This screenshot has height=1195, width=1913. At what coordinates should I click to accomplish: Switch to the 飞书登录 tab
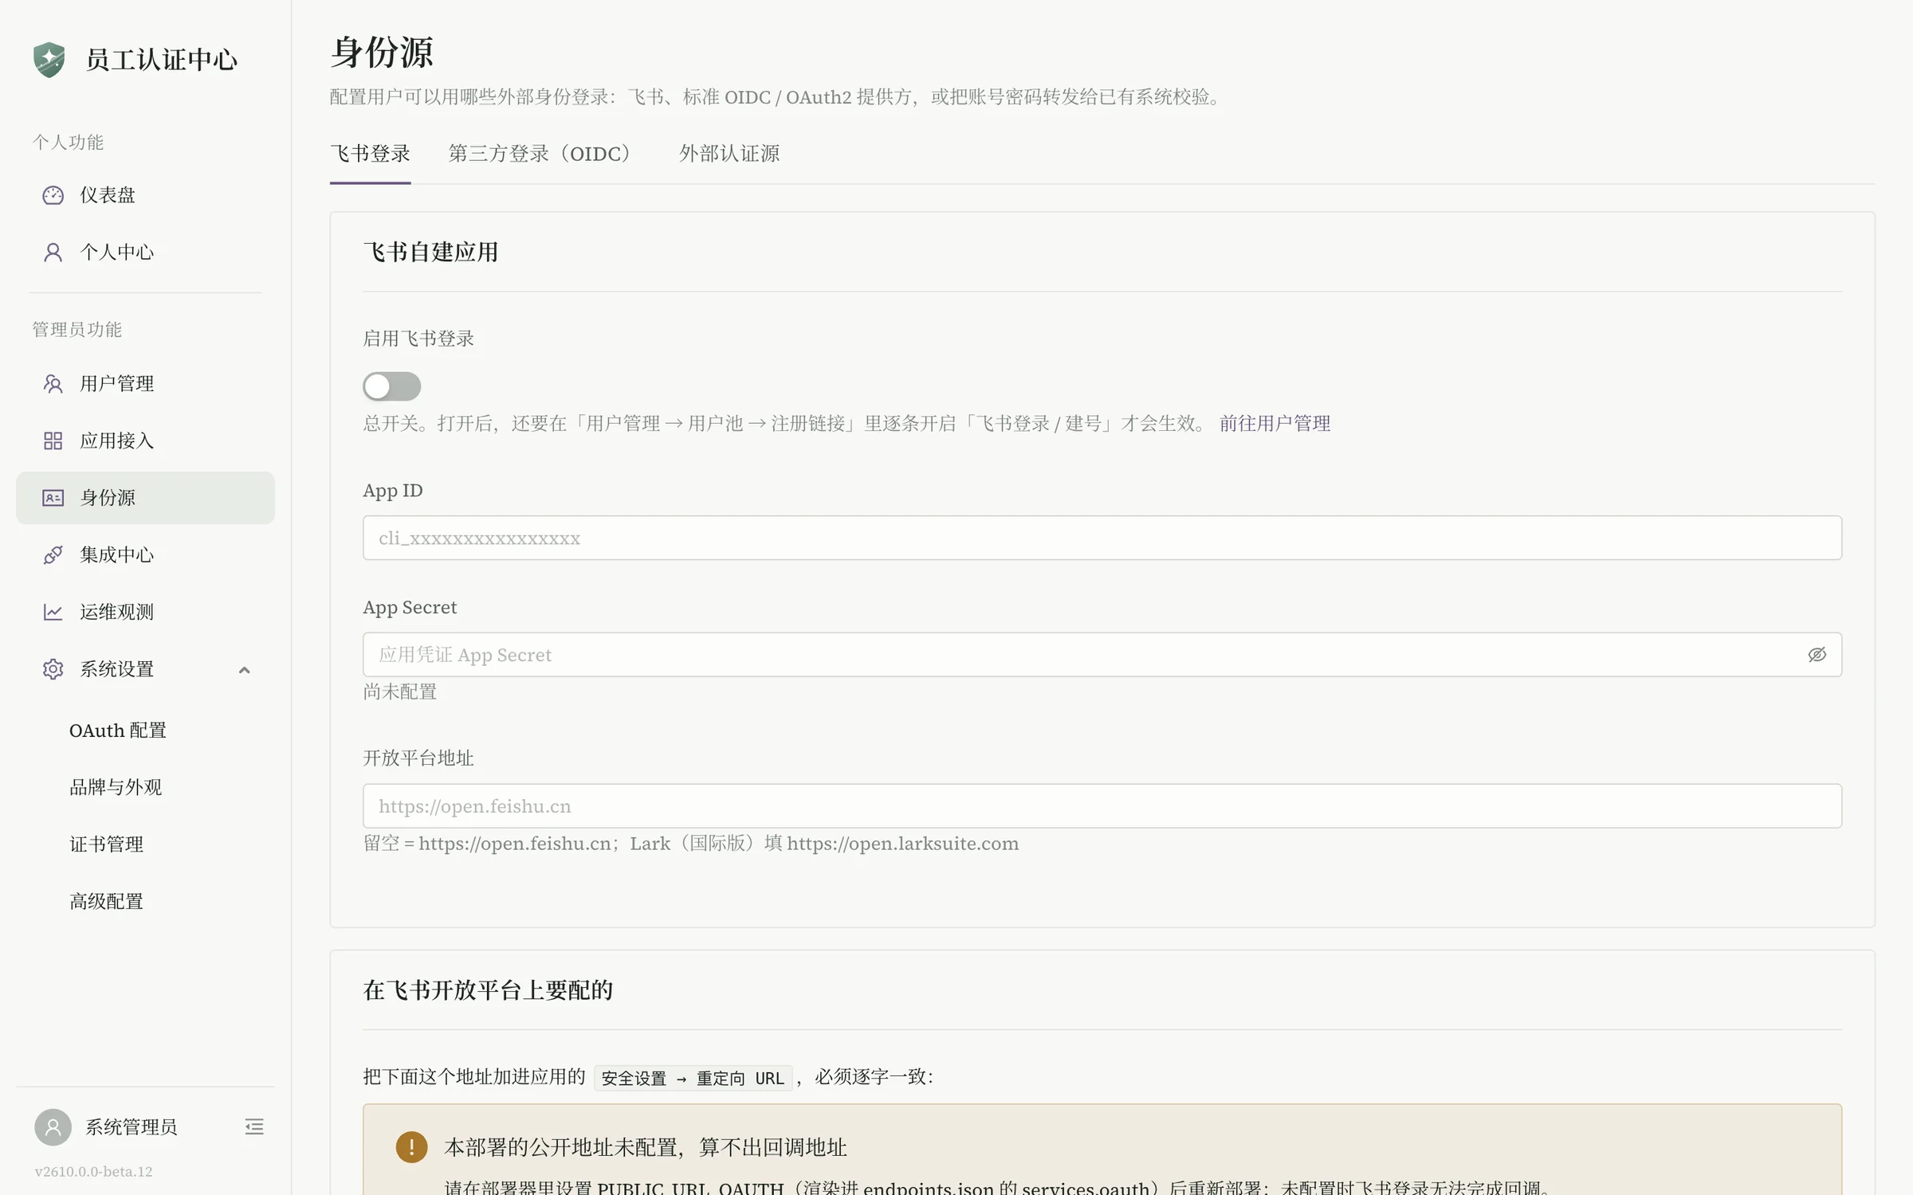pyautogui.click(x=370, y=154)
